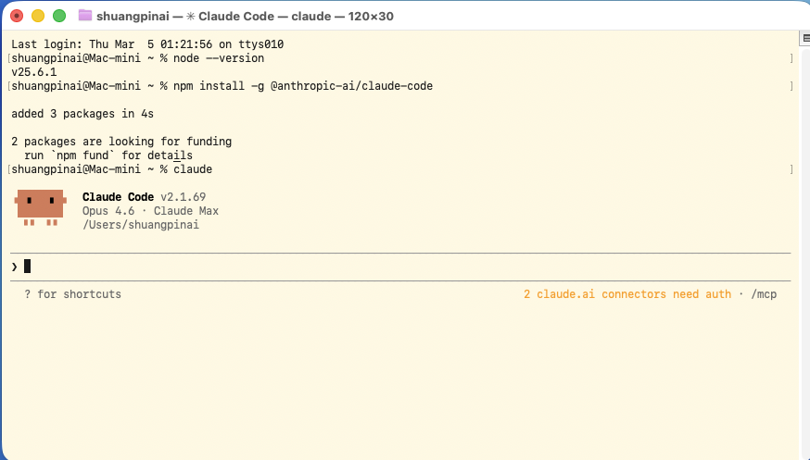The image size is (810, 460).
Task: Click the 'run `npm fund` for details' line
Action: pyautogui.click(x=108, y=155)
